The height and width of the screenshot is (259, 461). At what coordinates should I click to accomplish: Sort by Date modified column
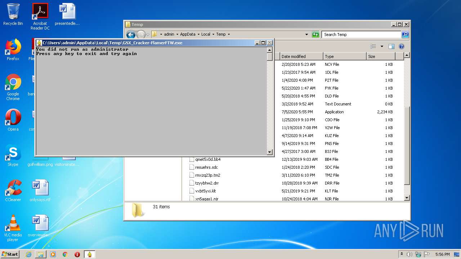point(301,56)
